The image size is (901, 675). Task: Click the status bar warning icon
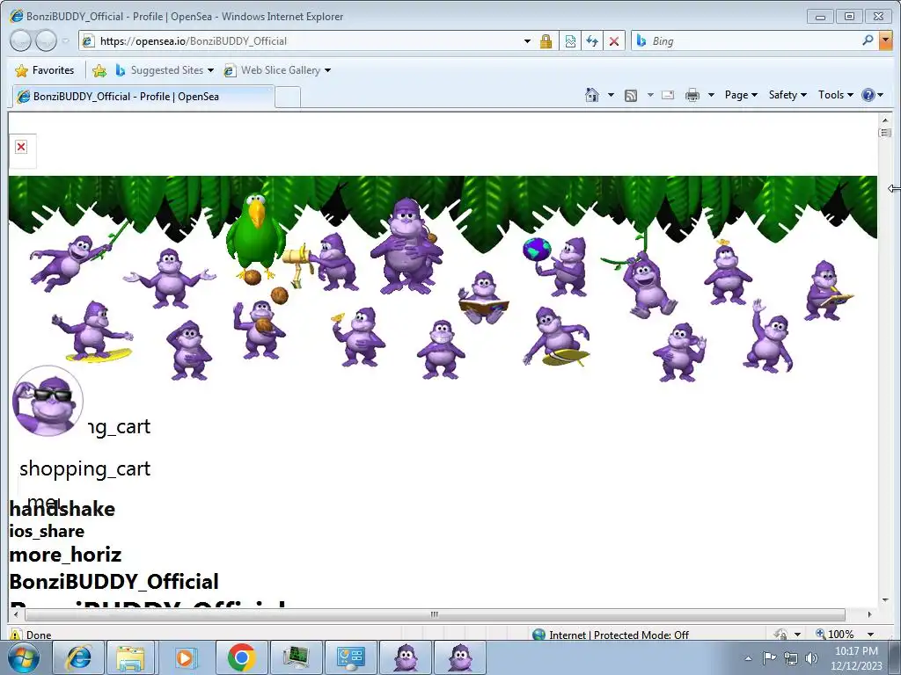(16, 635)
